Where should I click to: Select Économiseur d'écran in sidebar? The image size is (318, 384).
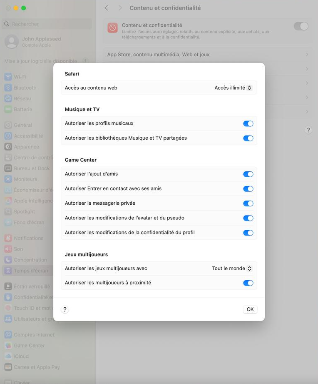pyautogui.click(x=28, y=190)
